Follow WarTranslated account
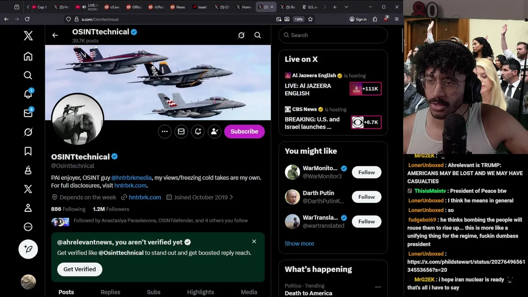The height and width of the screenshot is (297, 528). pyautogui.click(x=366, y=222)
